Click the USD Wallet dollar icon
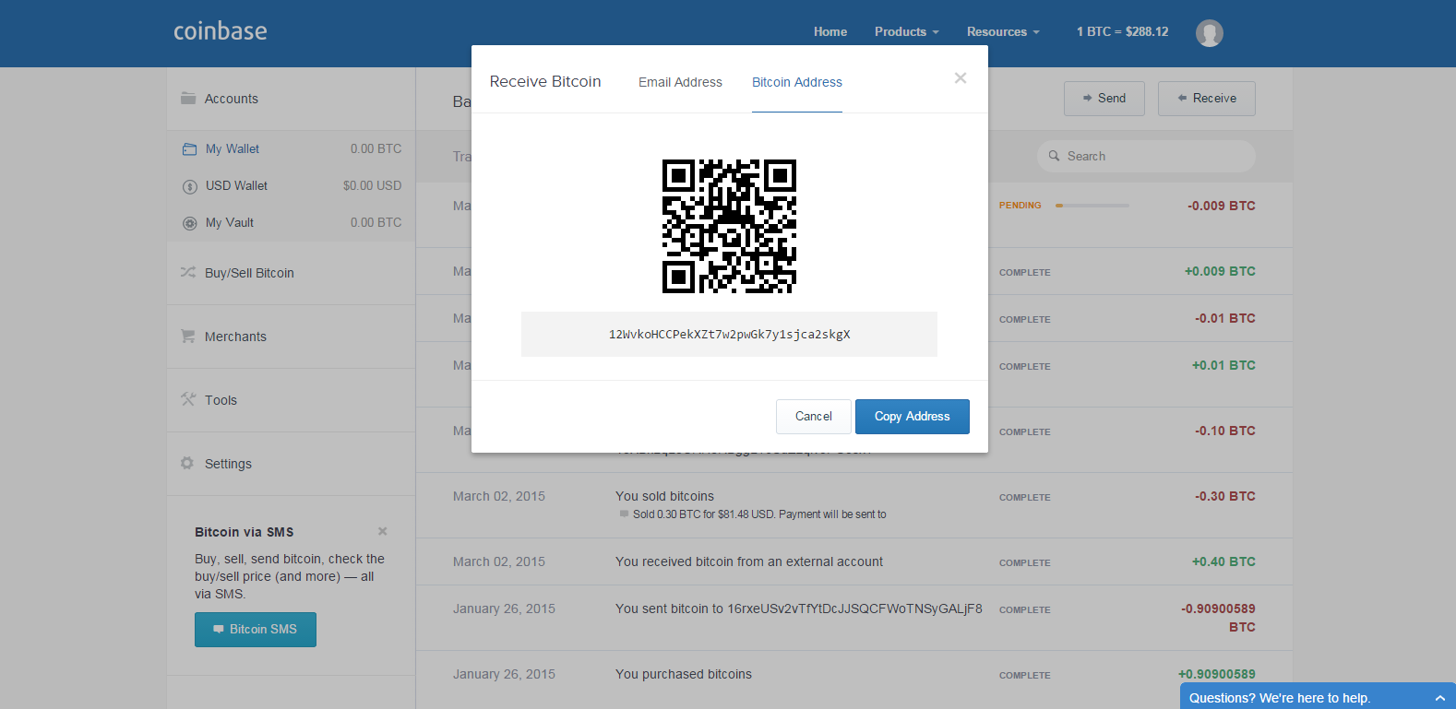Image resolution: width=1456 pixels, height=709 pixels. tap(190, 186)
